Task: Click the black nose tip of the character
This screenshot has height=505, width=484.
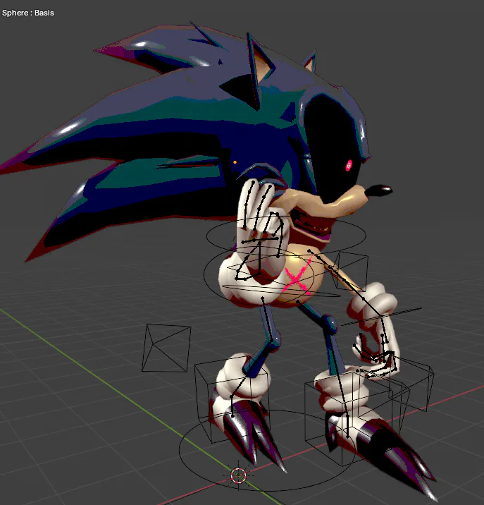Action: coord(380,190)
